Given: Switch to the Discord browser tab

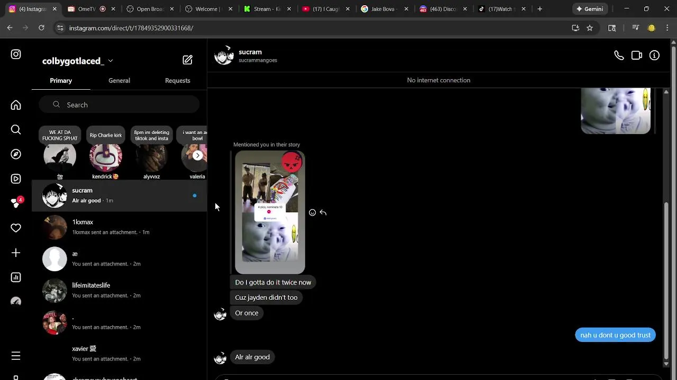Looking at the screenshot, I should click(442, 9).
